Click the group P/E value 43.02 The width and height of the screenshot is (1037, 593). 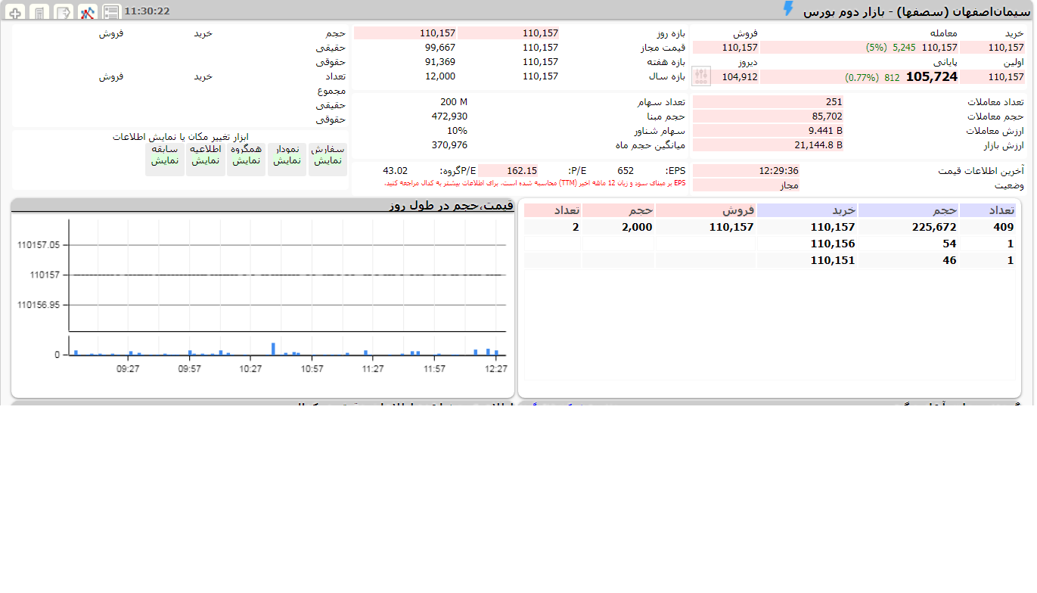coord(395,171)
